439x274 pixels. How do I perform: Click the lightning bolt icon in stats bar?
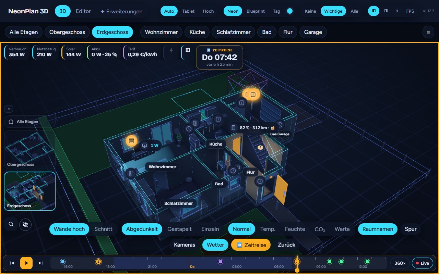(171, 50)
